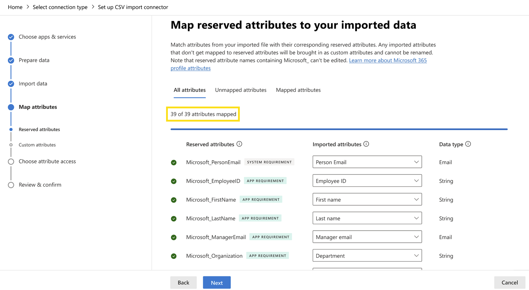Click the Next button to continue
Viewport: 529px width, 290px height.
(x=217, y=282)
